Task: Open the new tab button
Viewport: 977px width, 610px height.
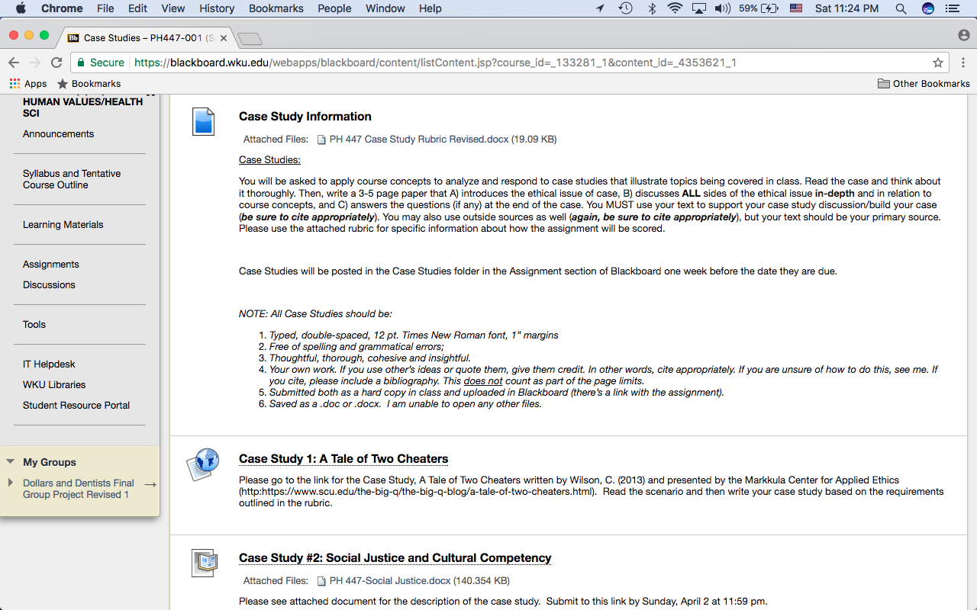Action: coord(250,38)
